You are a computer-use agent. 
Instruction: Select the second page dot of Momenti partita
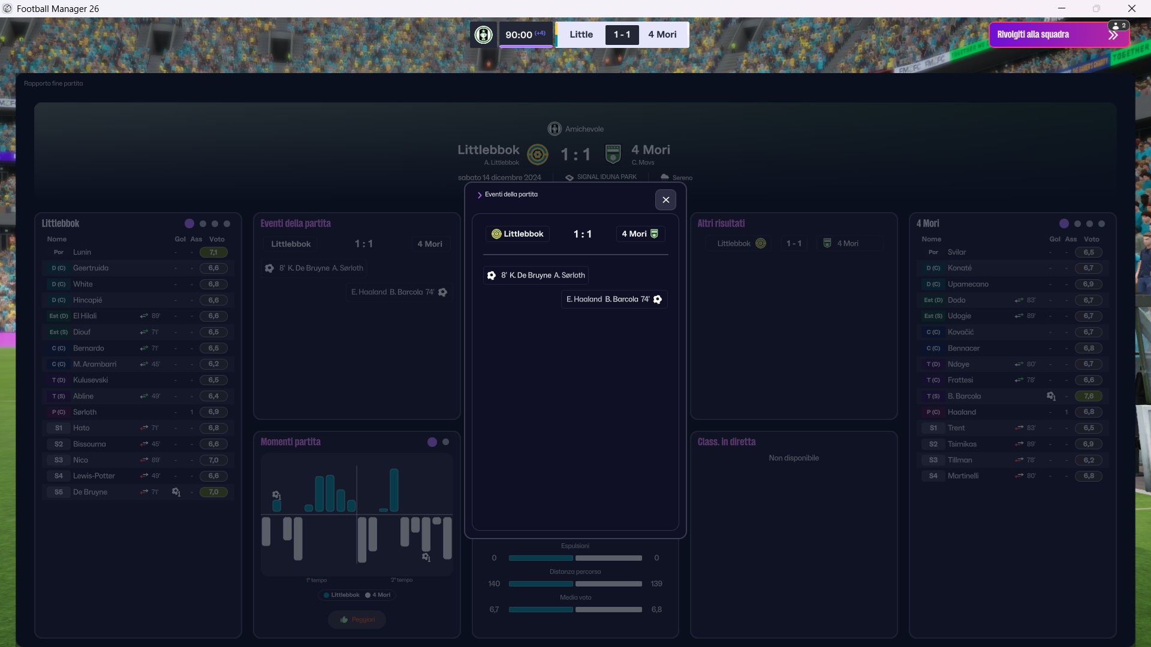[445, 442]
